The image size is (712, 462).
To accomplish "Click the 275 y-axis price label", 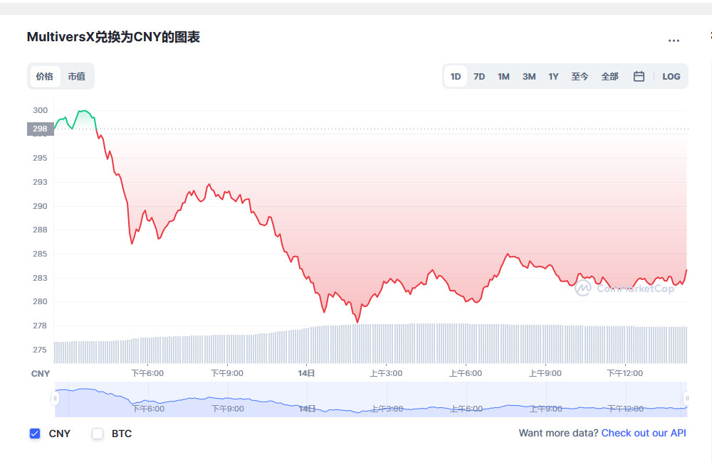I will tap(40, 350).
